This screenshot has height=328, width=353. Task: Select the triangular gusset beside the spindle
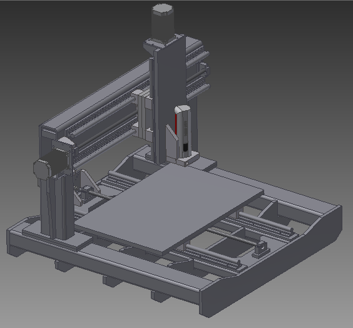tap(171, 143)
